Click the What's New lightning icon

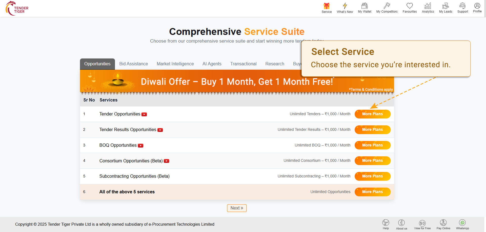(345, 6)
